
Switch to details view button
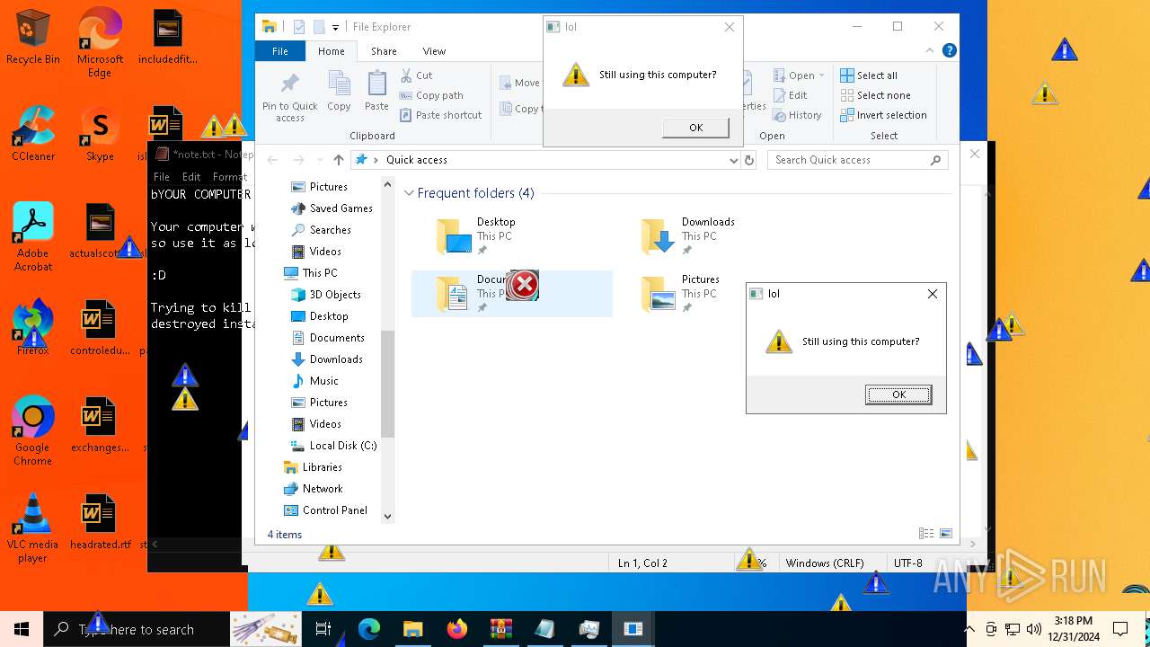click(x=926, y=534)
